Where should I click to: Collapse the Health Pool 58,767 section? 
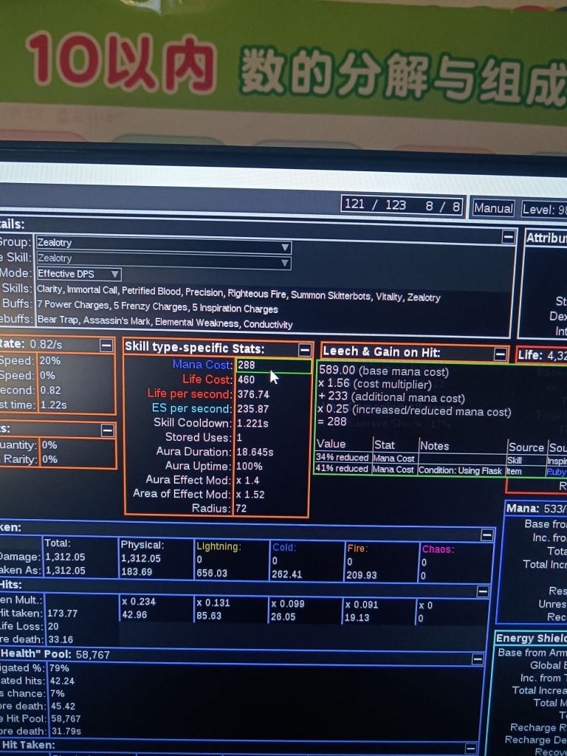478,659
